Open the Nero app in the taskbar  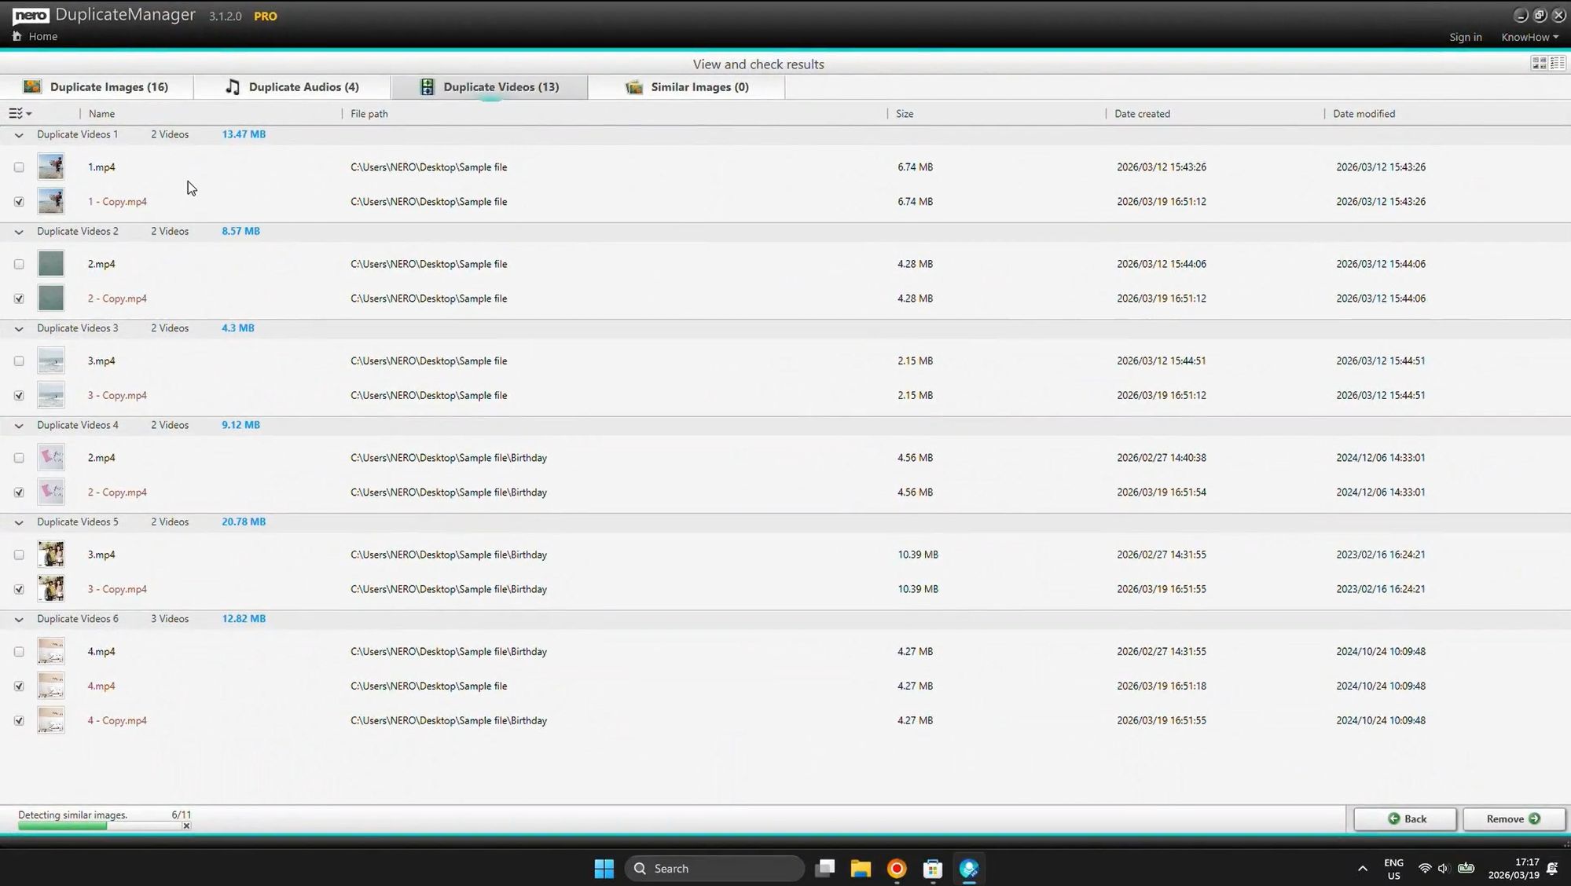click(968, 868)
